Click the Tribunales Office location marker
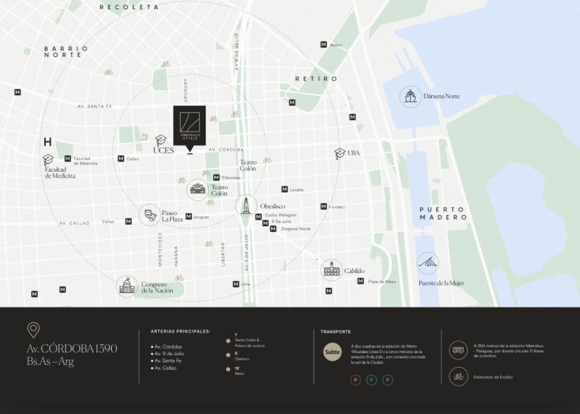 pyautogui.click(x=190, y=125)
